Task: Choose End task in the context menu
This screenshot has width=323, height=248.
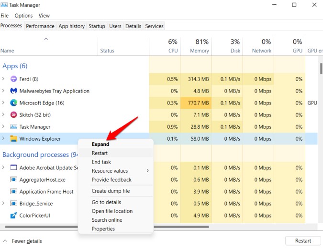Action: 116,162
